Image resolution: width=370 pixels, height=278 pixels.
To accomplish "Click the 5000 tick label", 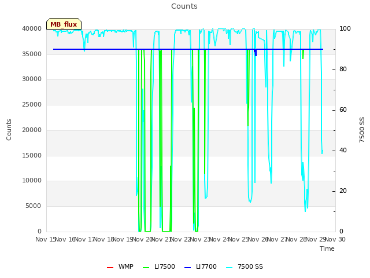I will (x=34, y=206).
